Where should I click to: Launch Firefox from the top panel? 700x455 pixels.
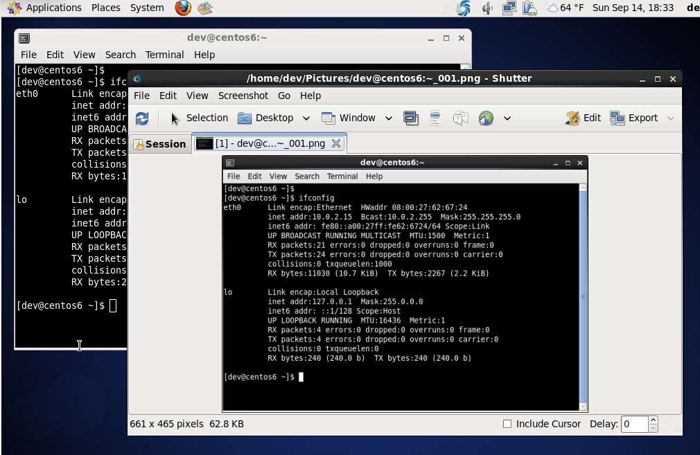coord(183,8)
